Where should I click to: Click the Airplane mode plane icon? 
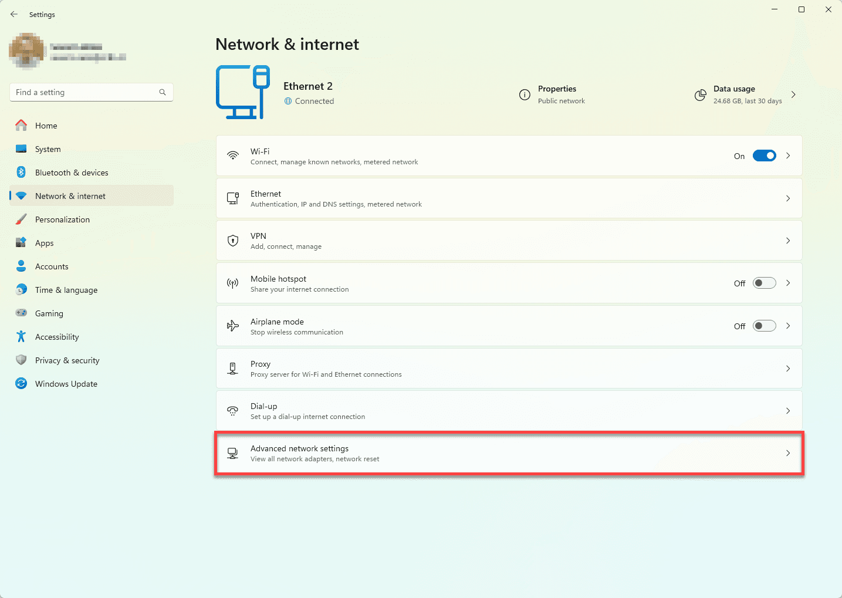233,326
